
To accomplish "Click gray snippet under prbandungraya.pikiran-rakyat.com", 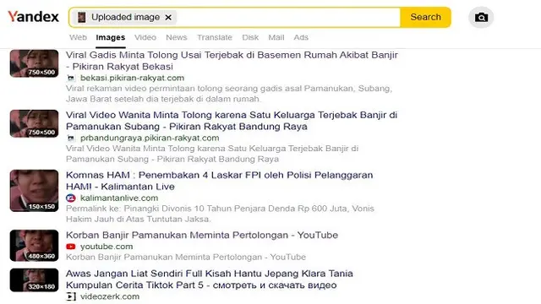I will 212,154.
